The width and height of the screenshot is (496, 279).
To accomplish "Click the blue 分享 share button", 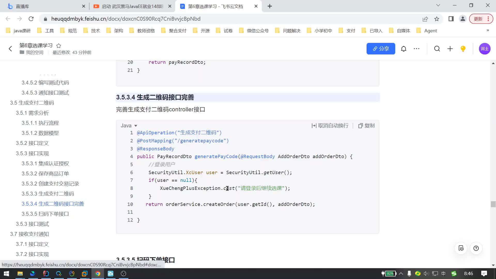I will coord(381,49).
